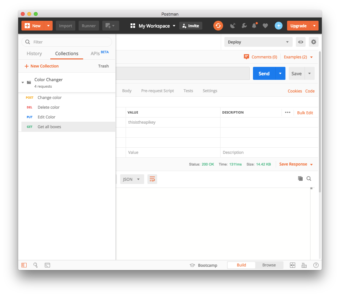Expand the Save Response dropdown

[x=311, y=165]
